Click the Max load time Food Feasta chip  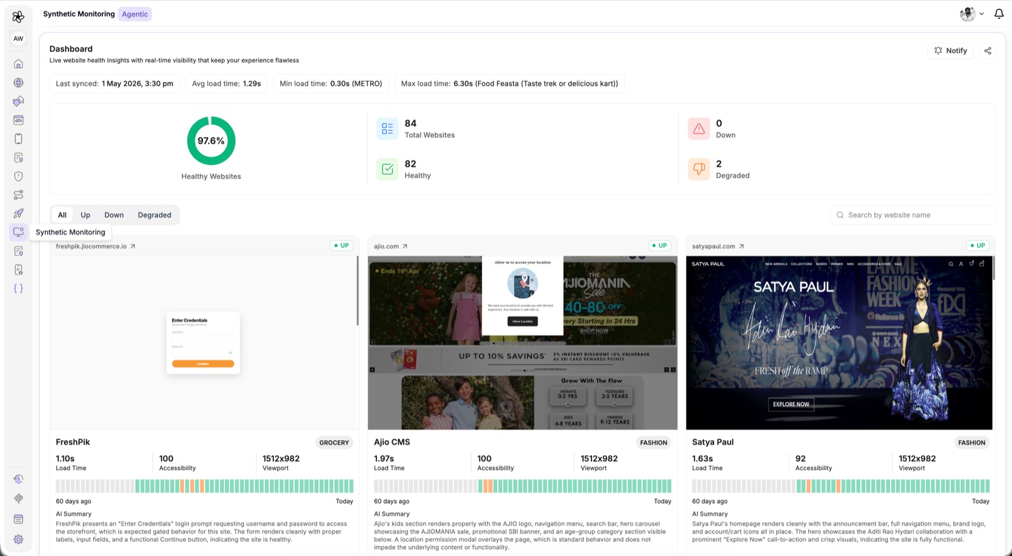click(x=509, y=83)
